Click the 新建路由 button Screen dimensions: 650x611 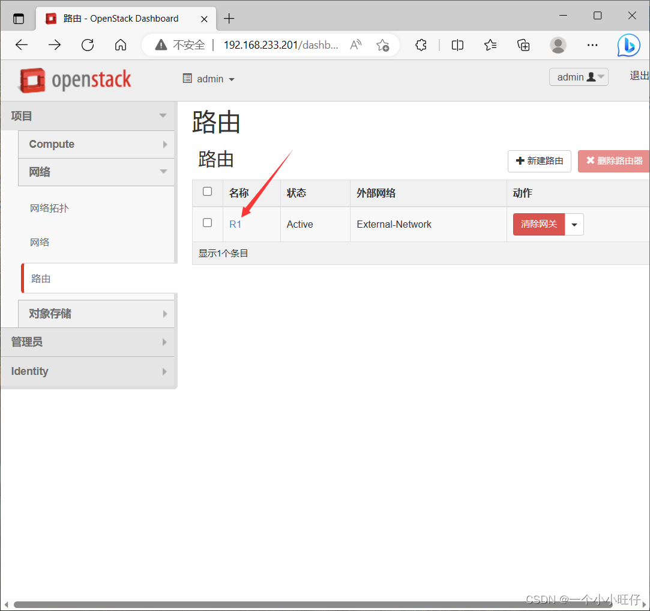[x=539, y=161]
